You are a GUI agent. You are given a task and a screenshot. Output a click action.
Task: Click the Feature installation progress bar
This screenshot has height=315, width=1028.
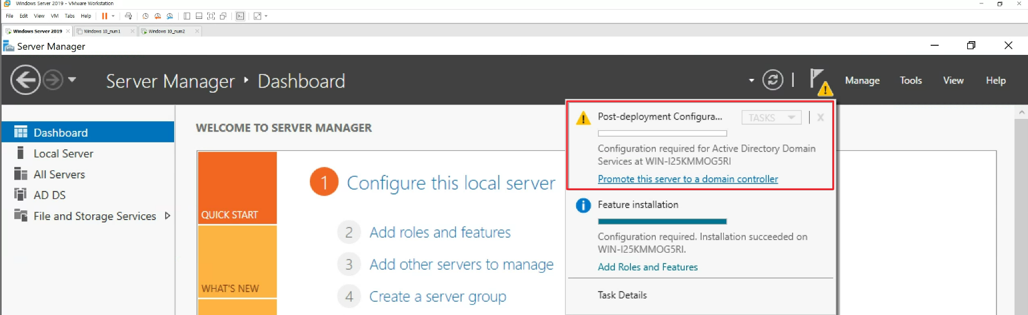click(x=662, y=221)
